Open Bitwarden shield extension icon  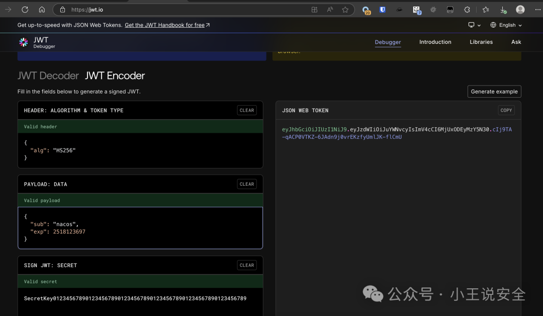click(x=383, y=10)
